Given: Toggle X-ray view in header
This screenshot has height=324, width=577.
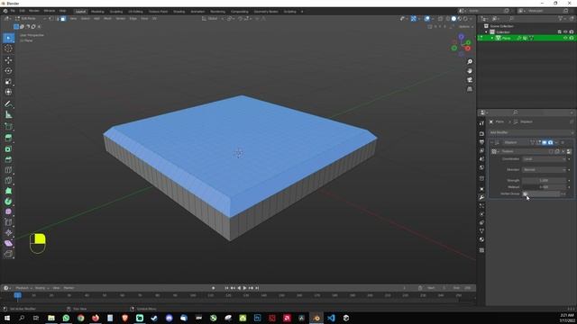Looking at the screenshot, I should (x=441, y=18).
